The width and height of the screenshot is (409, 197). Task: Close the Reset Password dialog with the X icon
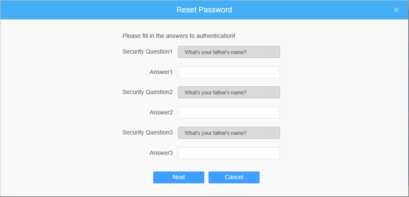tap(396, 10)
